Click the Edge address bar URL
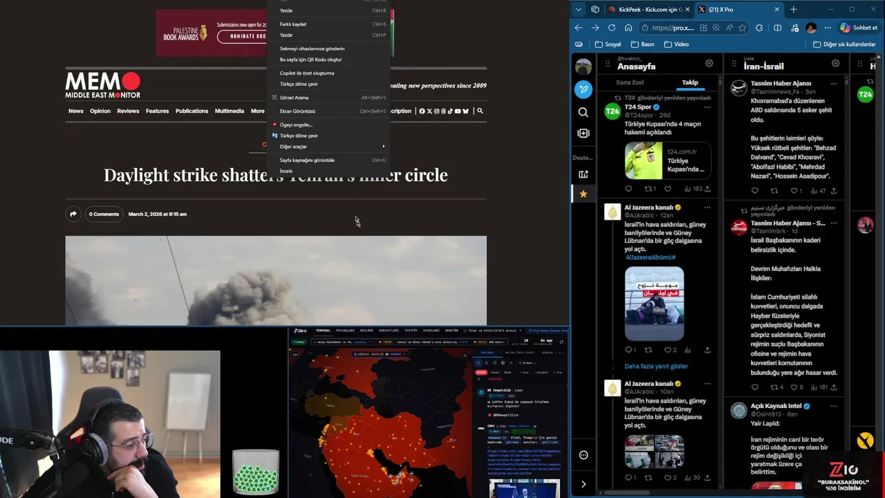The width and height of the screenshot is (885, 498). pyautogui.click(x=674, y=28)
